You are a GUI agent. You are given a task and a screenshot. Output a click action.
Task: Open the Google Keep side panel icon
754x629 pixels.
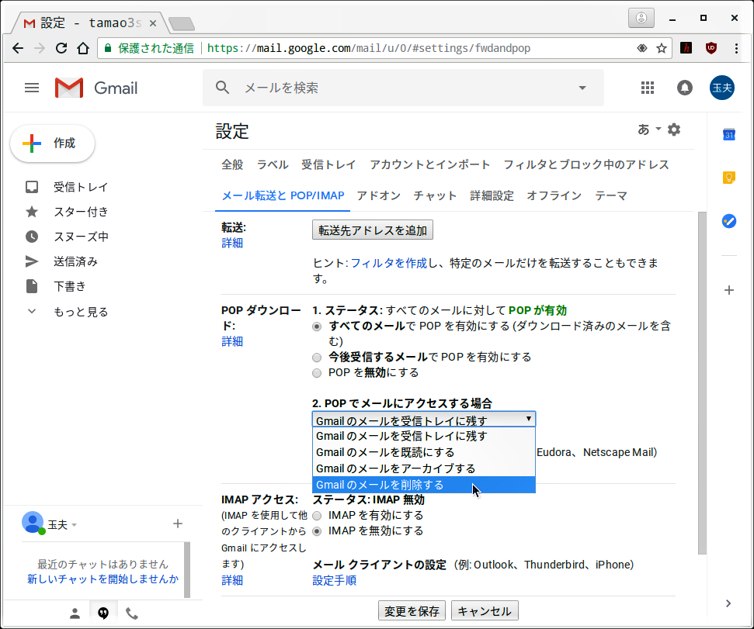(729, 178)
